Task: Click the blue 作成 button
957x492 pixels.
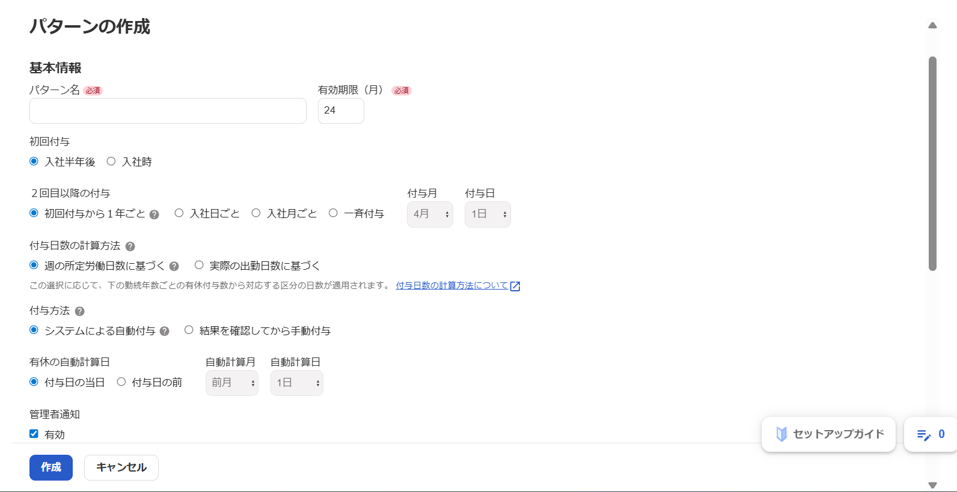Action: [x=51, y=467]
